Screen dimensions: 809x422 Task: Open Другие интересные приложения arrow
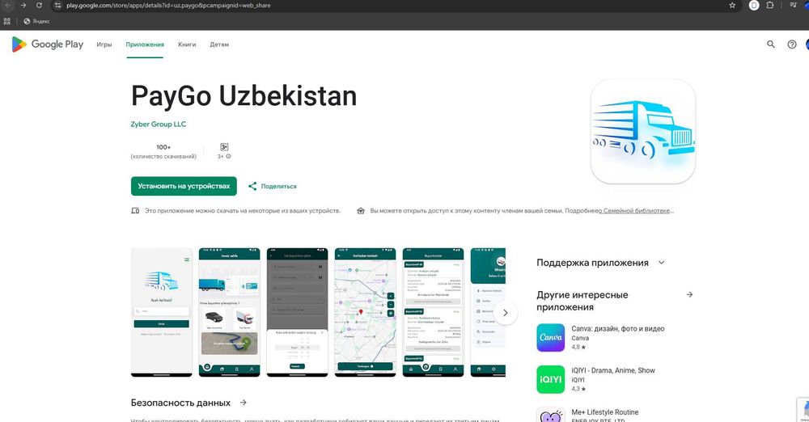coord(689,294)
